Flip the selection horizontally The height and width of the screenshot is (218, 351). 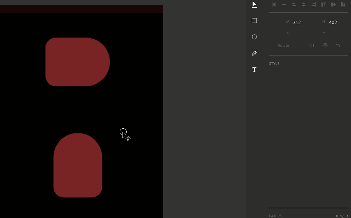click(312, 46)
